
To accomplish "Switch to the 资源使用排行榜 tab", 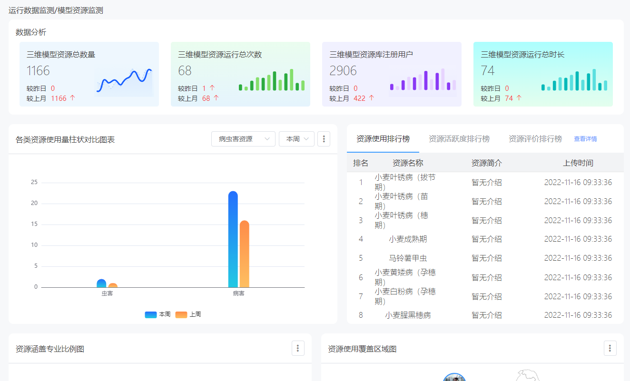I will pos(383,139).
